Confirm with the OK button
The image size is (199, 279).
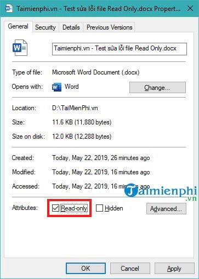click(x=86, y=269)
